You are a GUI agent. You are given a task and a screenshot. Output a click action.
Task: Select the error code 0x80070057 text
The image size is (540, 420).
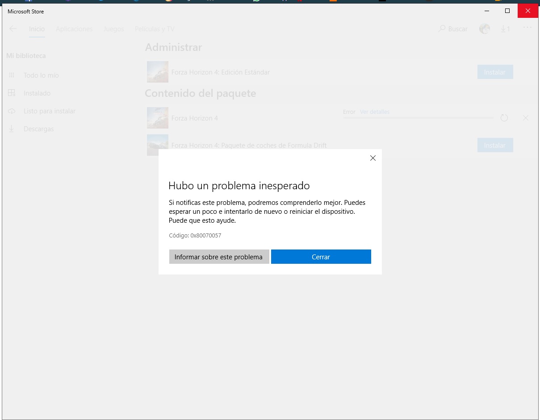205,235
